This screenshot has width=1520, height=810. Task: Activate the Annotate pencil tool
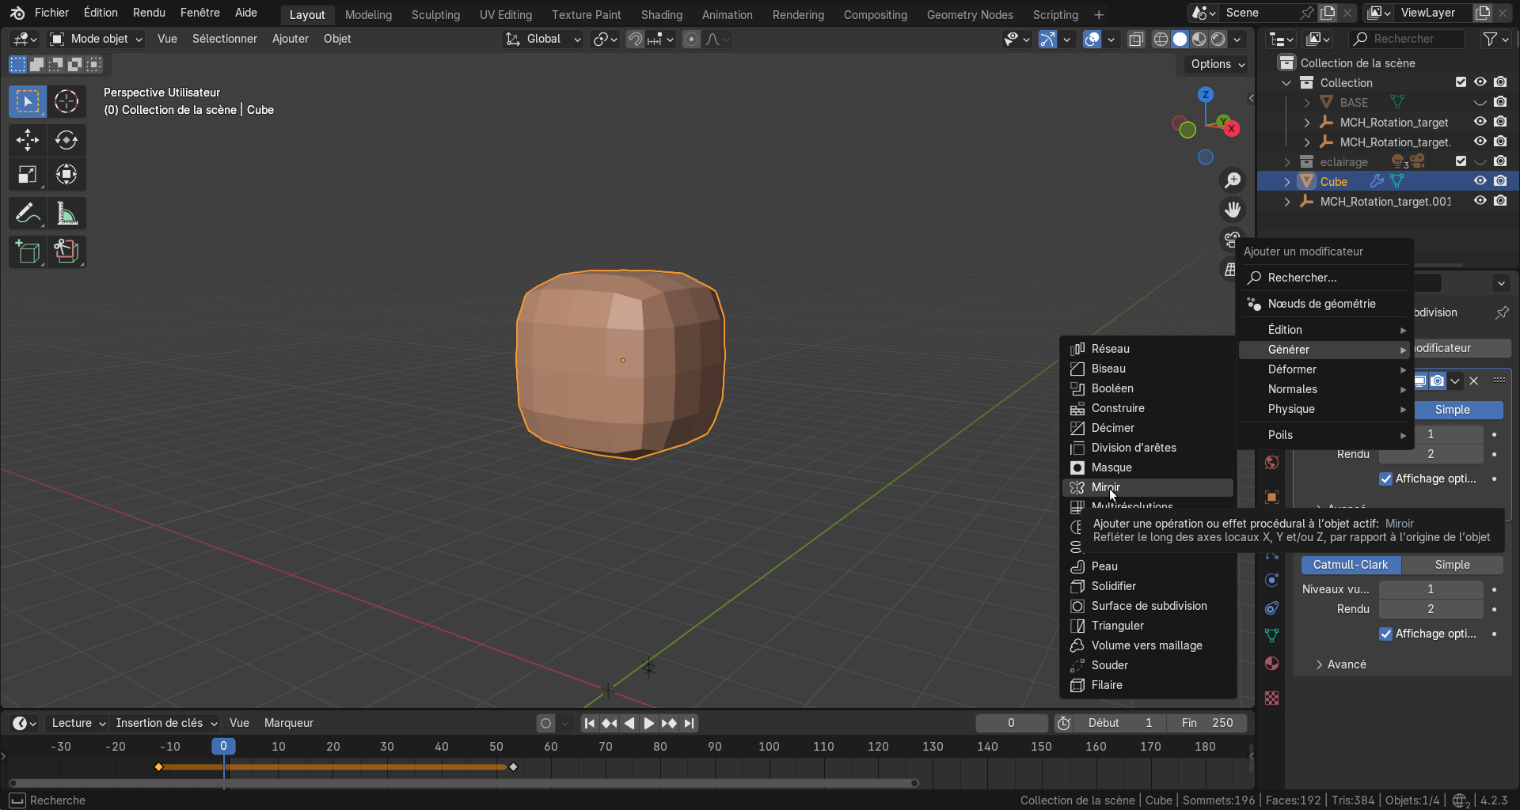point(28,214)
